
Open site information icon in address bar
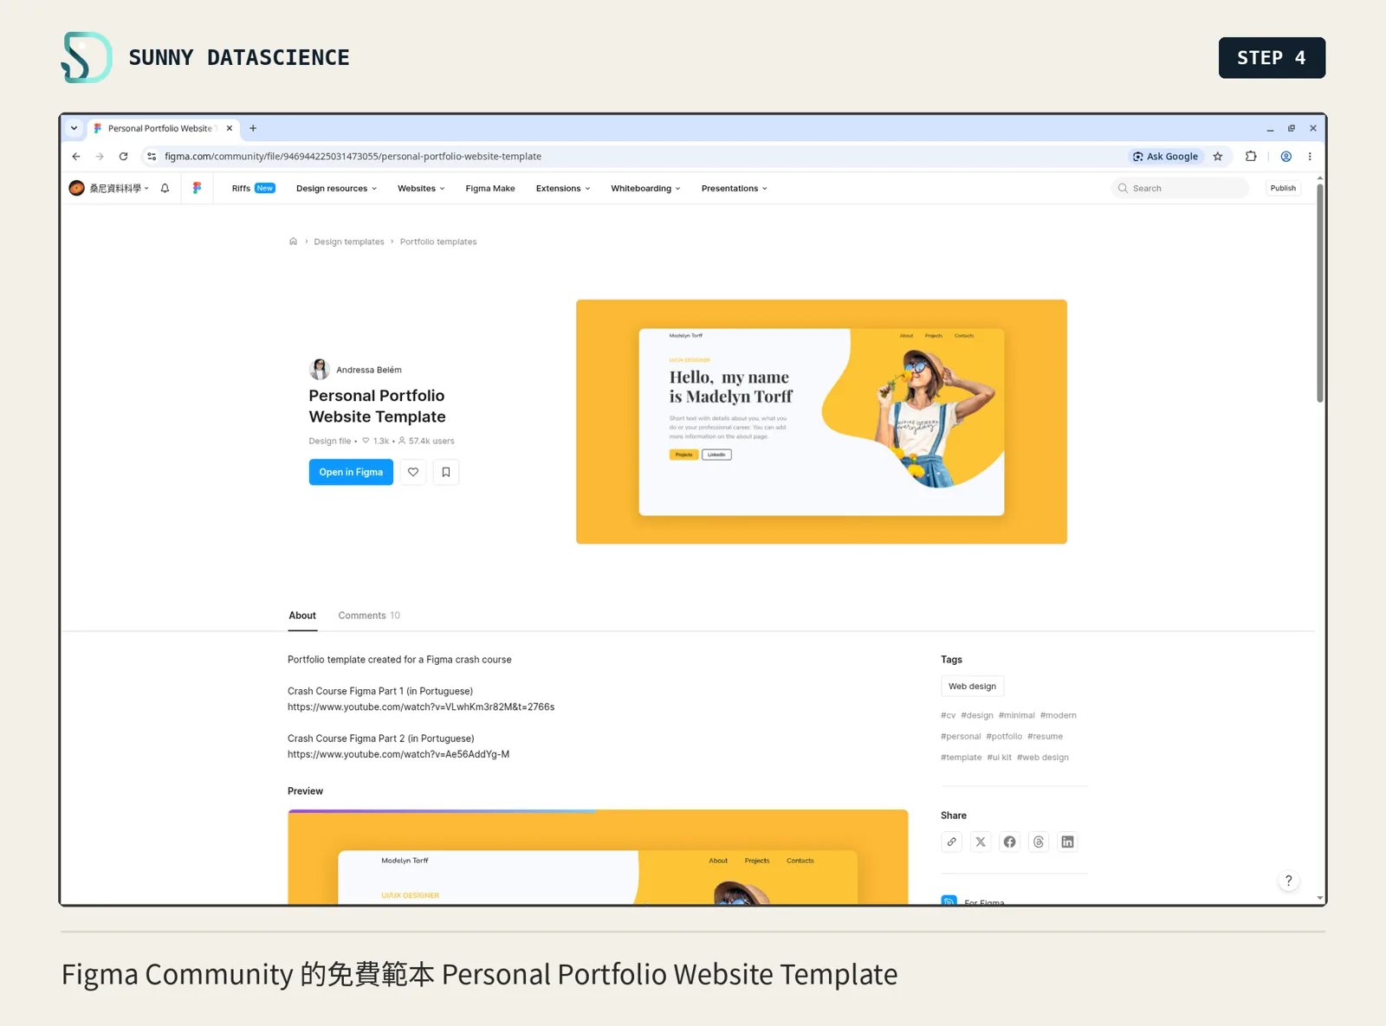[152, 157]
